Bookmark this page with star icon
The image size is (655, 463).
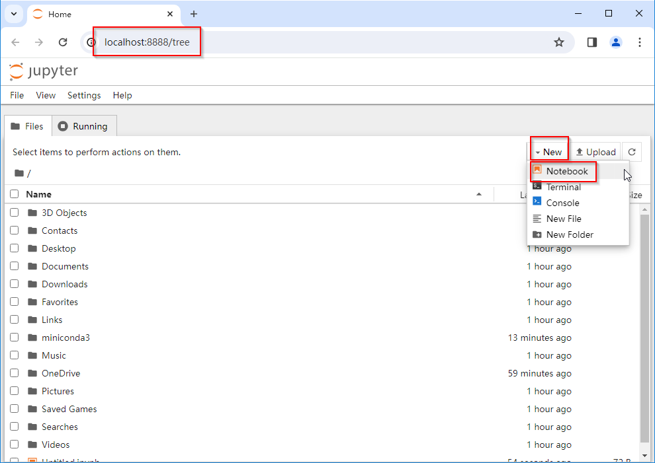pos(559,42)
